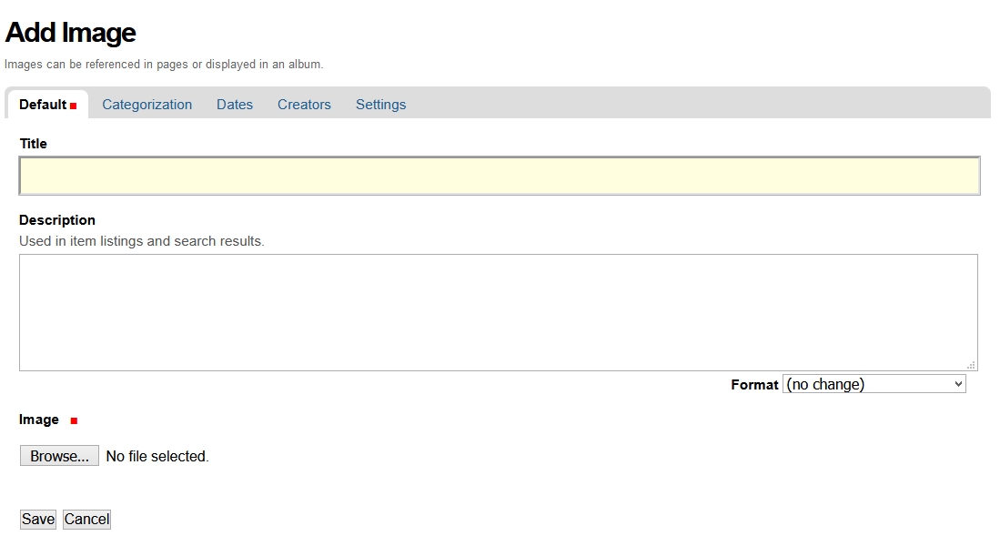Switch to the Categorization tab
Viewport: 1000px width, 536px height.
tap(146, 105)
